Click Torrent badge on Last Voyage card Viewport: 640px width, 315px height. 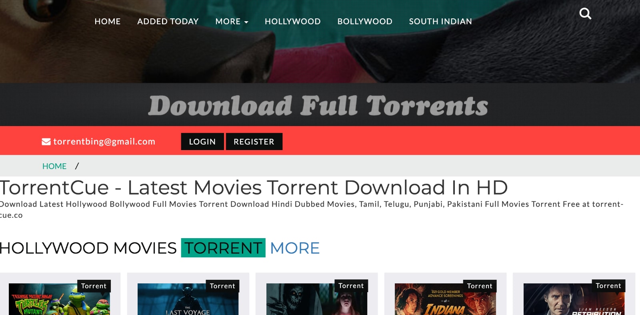[x=222, y=286]
